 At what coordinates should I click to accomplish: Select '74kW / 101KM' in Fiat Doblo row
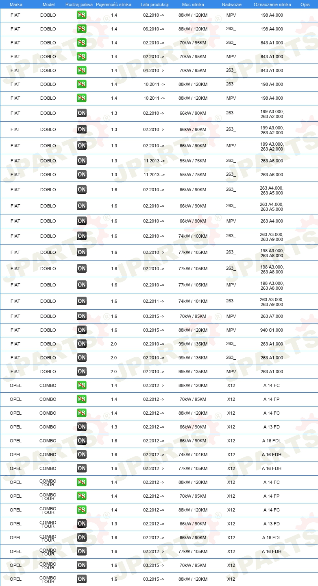(x=193, y=301)
